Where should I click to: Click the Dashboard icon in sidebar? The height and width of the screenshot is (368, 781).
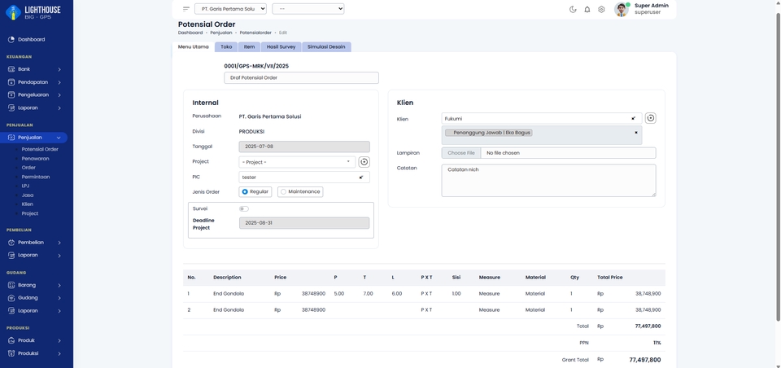[x=11, y=39]
